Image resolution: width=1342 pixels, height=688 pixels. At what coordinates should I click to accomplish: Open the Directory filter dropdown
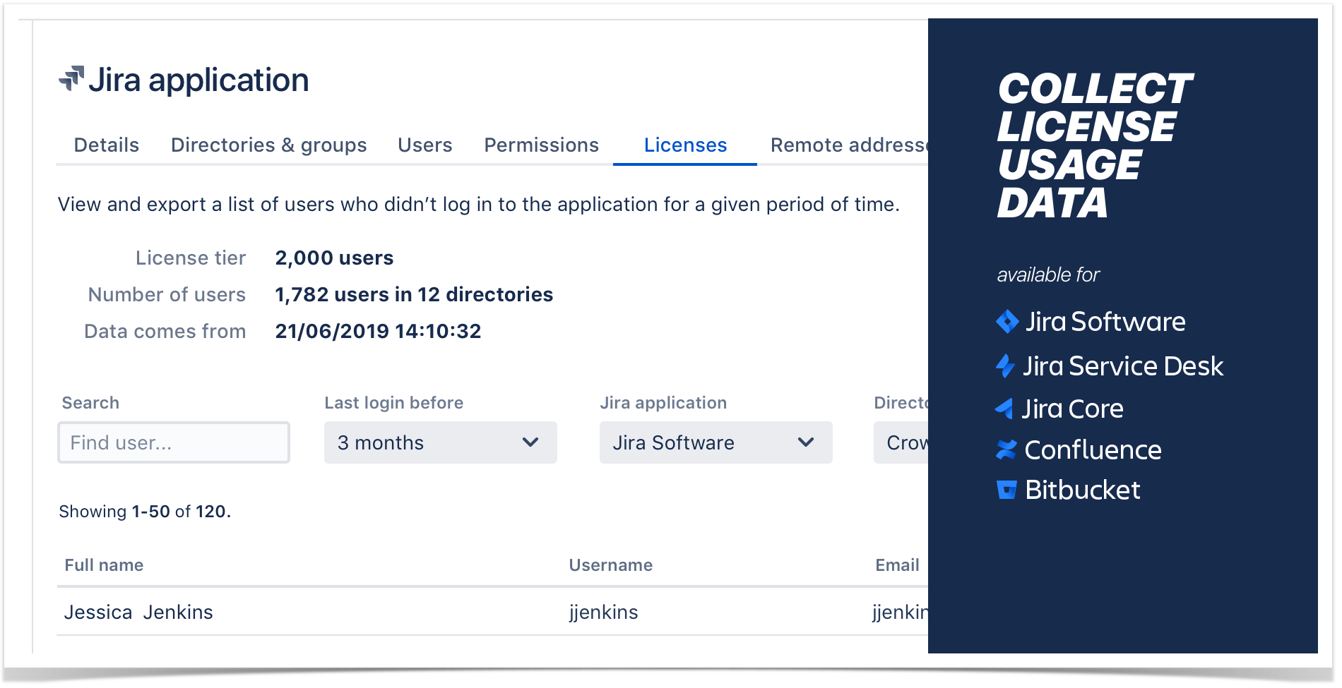[901, 442]
